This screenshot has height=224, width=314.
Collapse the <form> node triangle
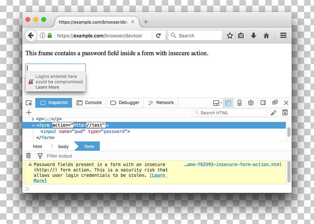click(x=33, y=125)
